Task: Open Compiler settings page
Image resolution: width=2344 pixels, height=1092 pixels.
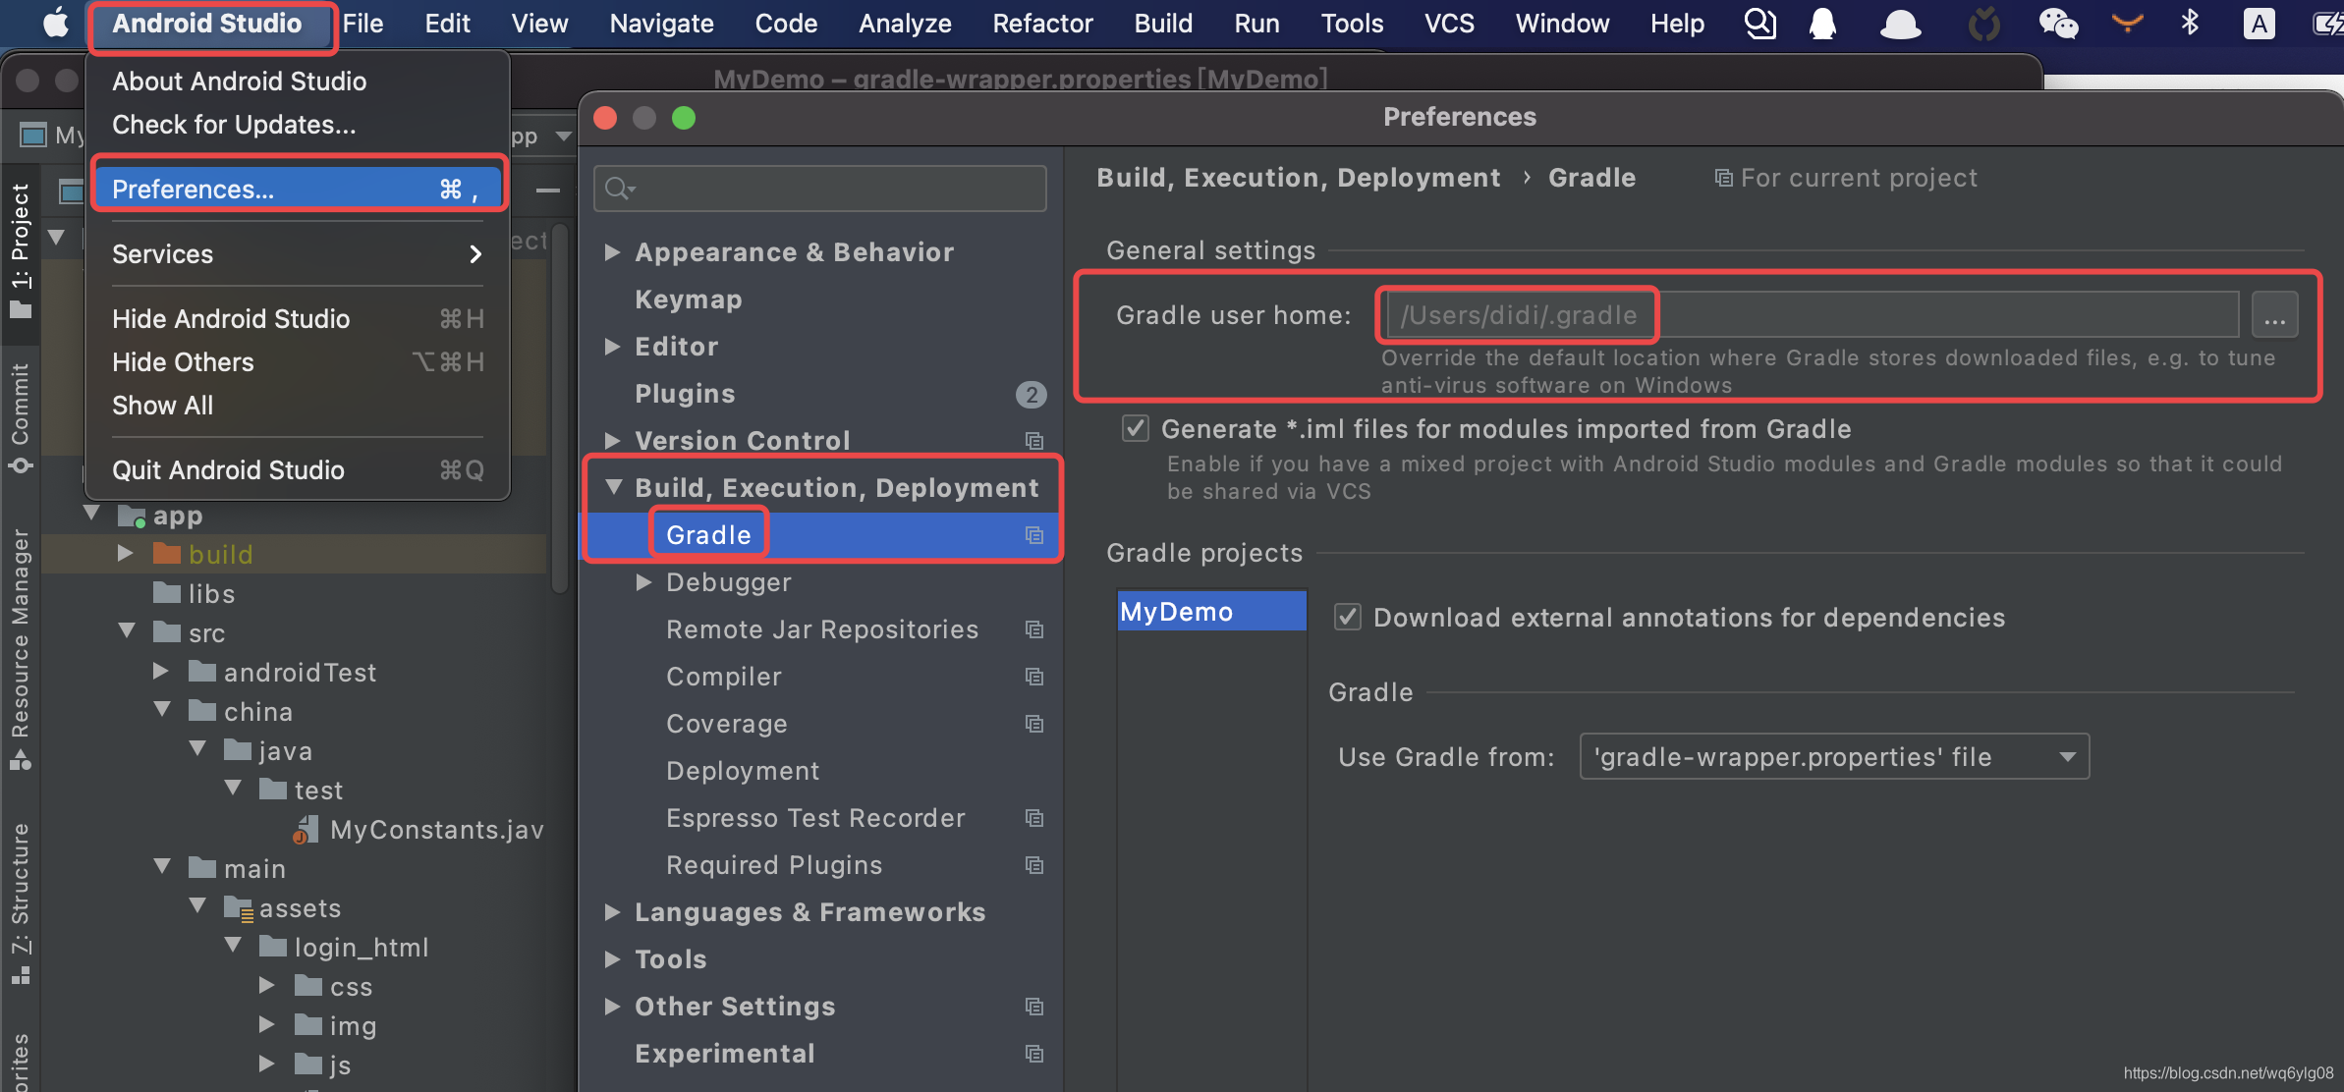Action: tap(724, 677)
